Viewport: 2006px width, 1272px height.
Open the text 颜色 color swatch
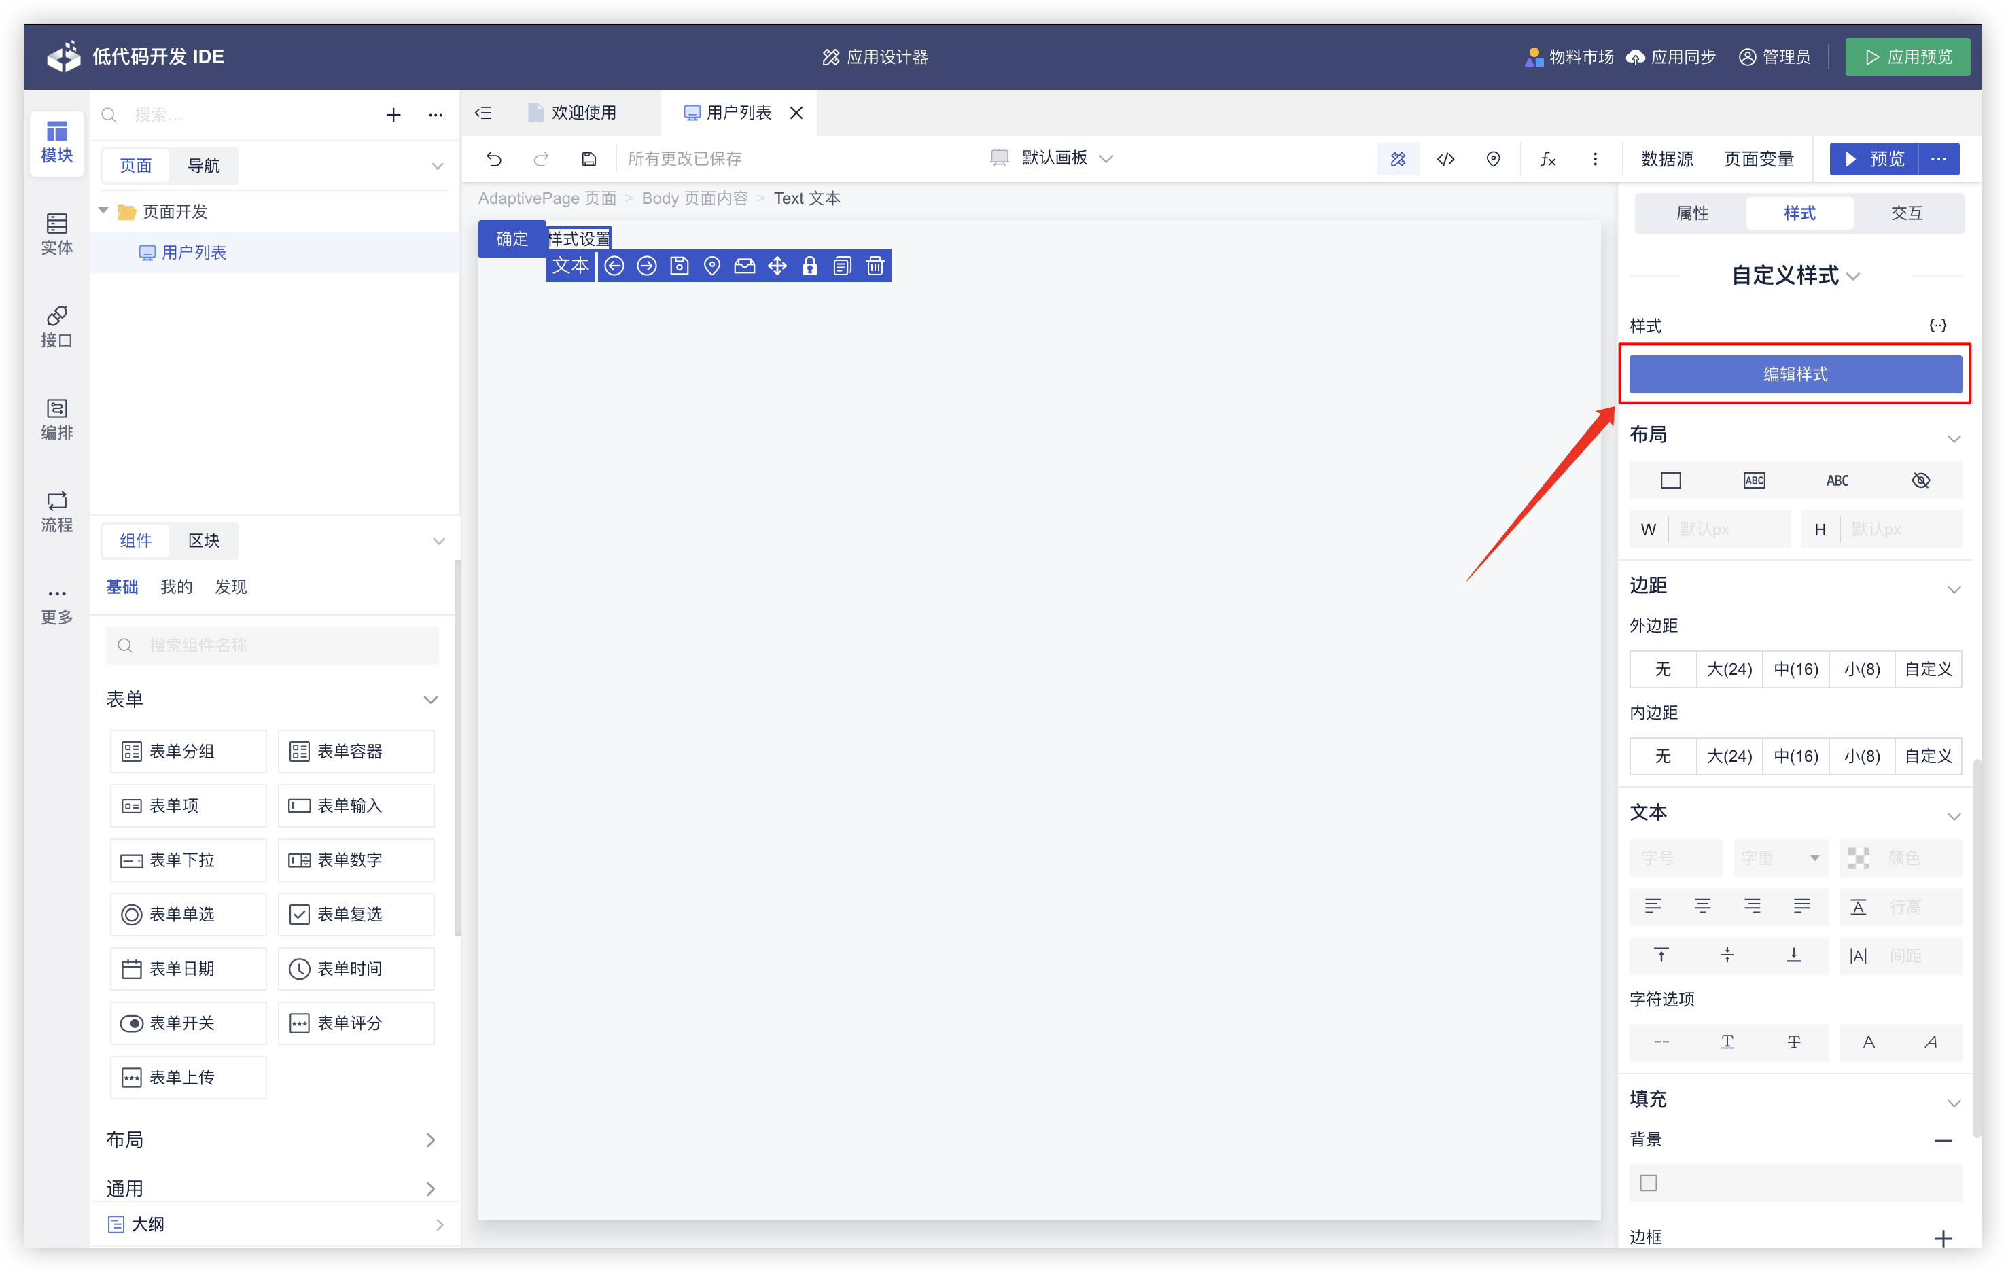[x=1859, y=857]
